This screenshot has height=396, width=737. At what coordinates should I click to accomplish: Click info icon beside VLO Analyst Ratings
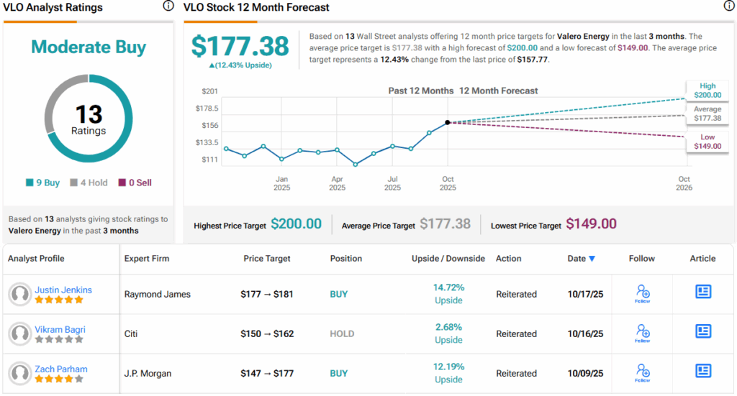point(168,6)
